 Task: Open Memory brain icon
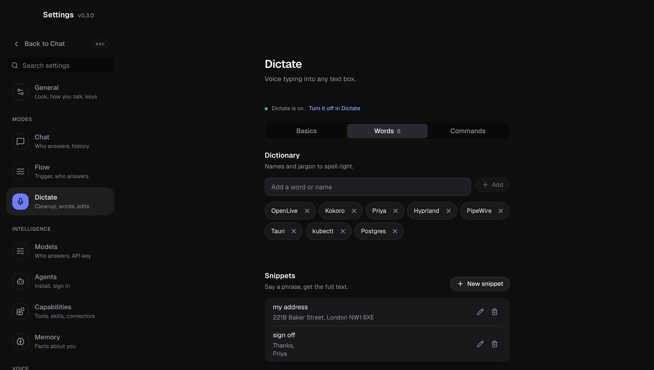point(20,341)
